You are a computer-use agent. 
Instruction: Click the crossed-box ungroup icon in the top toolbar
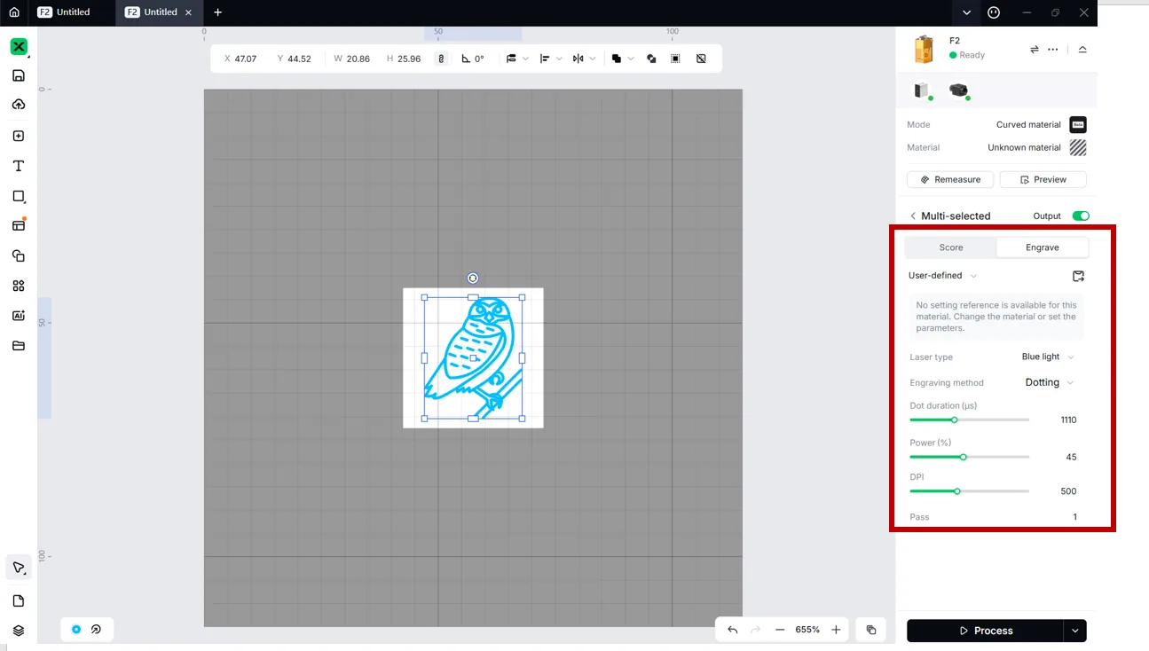click(701, 59)
